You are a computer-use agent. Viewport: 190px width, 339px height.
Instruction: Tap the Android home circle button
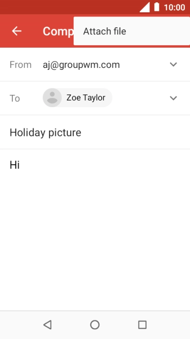[95, 325]
